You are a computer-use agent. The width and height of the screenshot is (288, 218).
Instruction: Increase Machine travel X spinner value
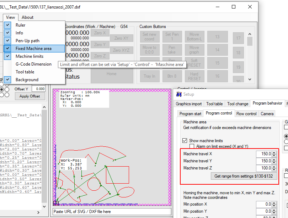(274, 153)
